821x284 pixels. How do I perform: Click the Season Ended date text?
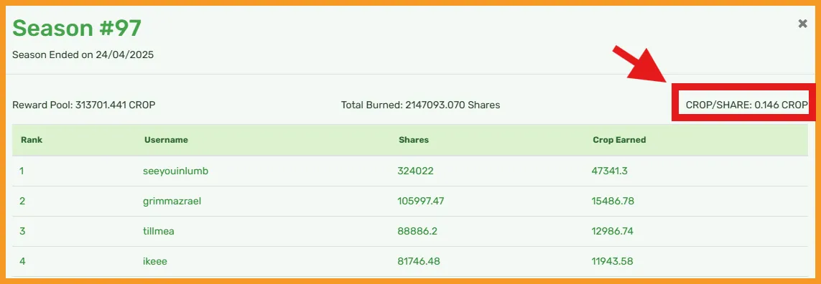83,55
